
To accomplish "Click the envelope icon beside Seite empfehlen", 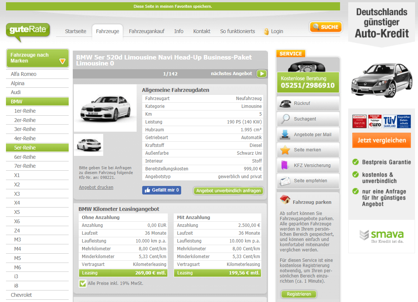I will point(285,181).
